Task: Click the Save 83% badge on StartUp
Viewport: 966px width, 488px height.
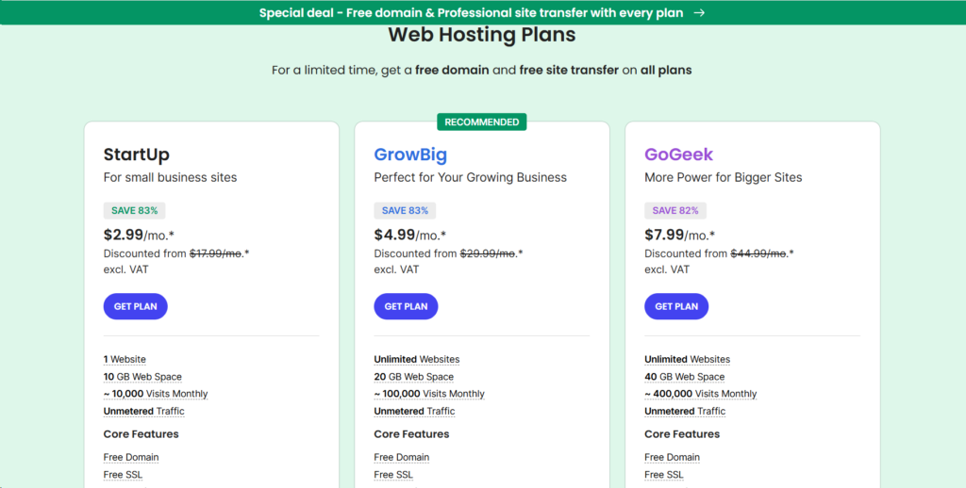Action: click(135, 210)
